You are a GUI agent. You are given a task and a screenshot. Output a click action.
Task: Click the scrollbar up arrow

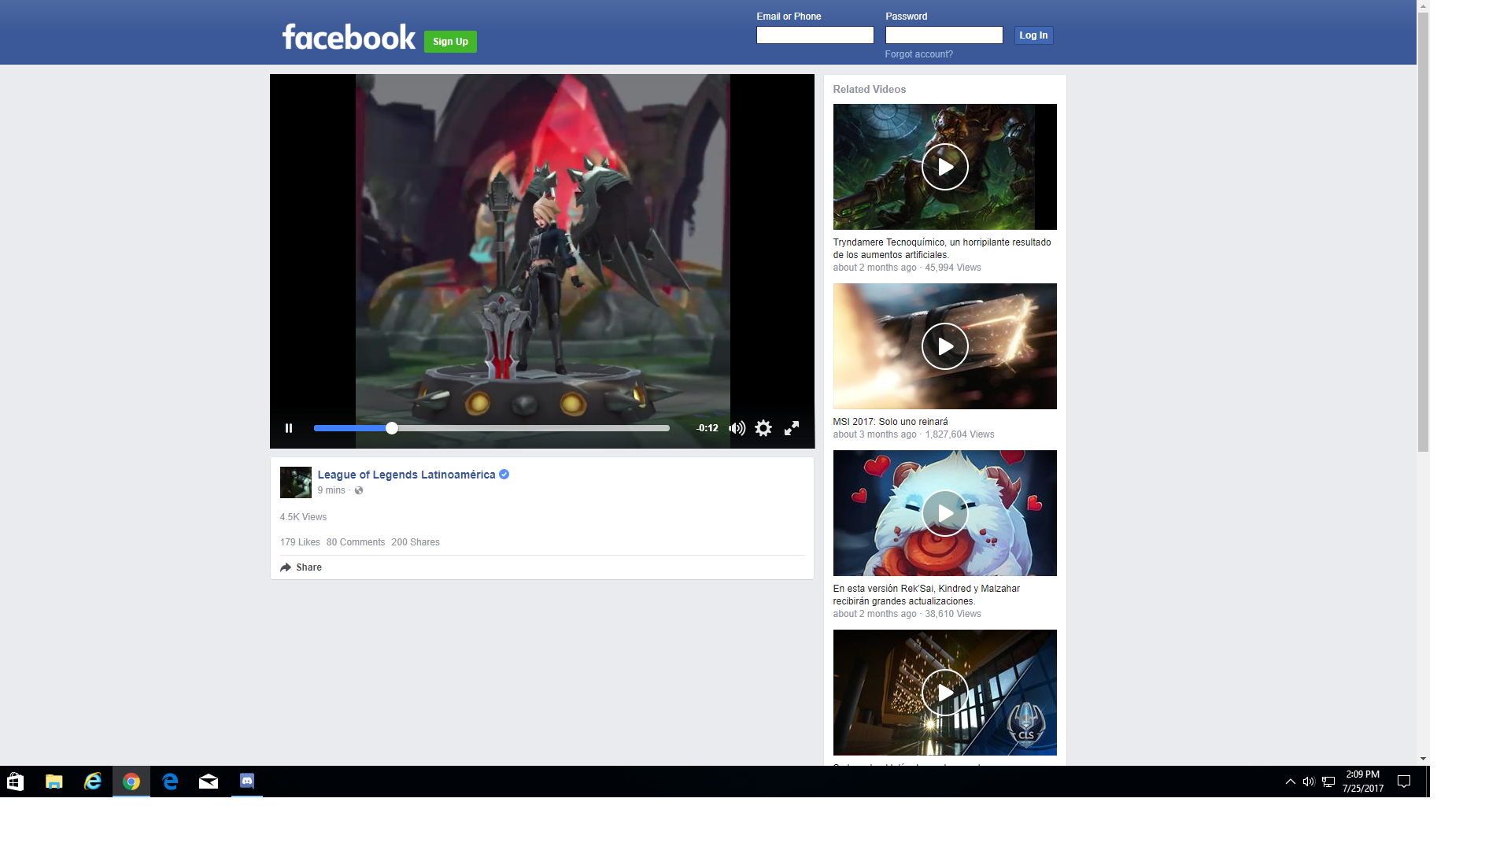(x=1423, y=6)
